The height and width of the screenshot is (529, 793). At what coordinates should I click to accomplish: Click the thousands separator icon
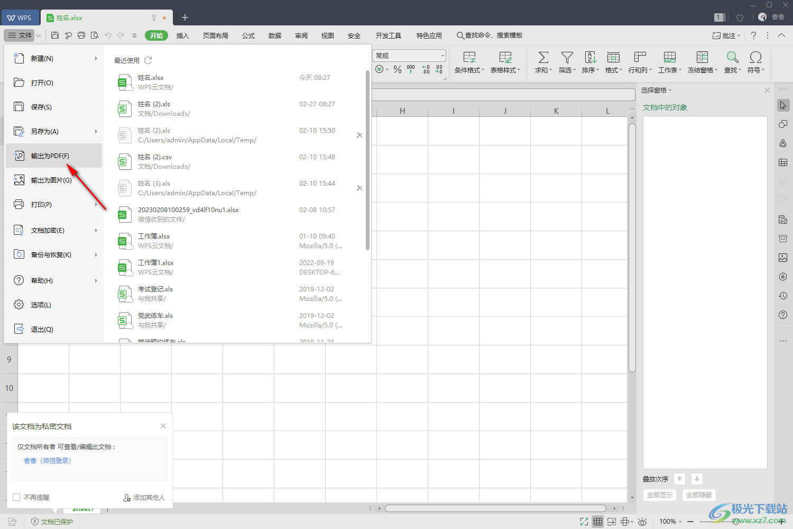[411, 69]
